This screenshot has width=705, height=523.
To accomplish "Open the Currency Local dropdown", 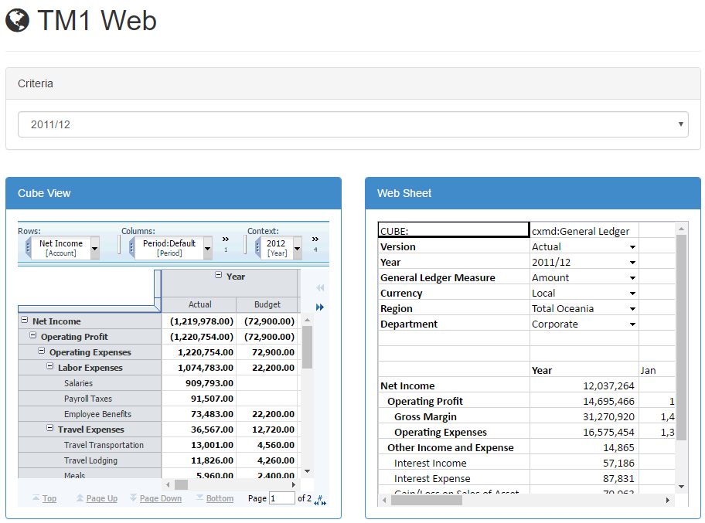I will click(x=632, y=294).
